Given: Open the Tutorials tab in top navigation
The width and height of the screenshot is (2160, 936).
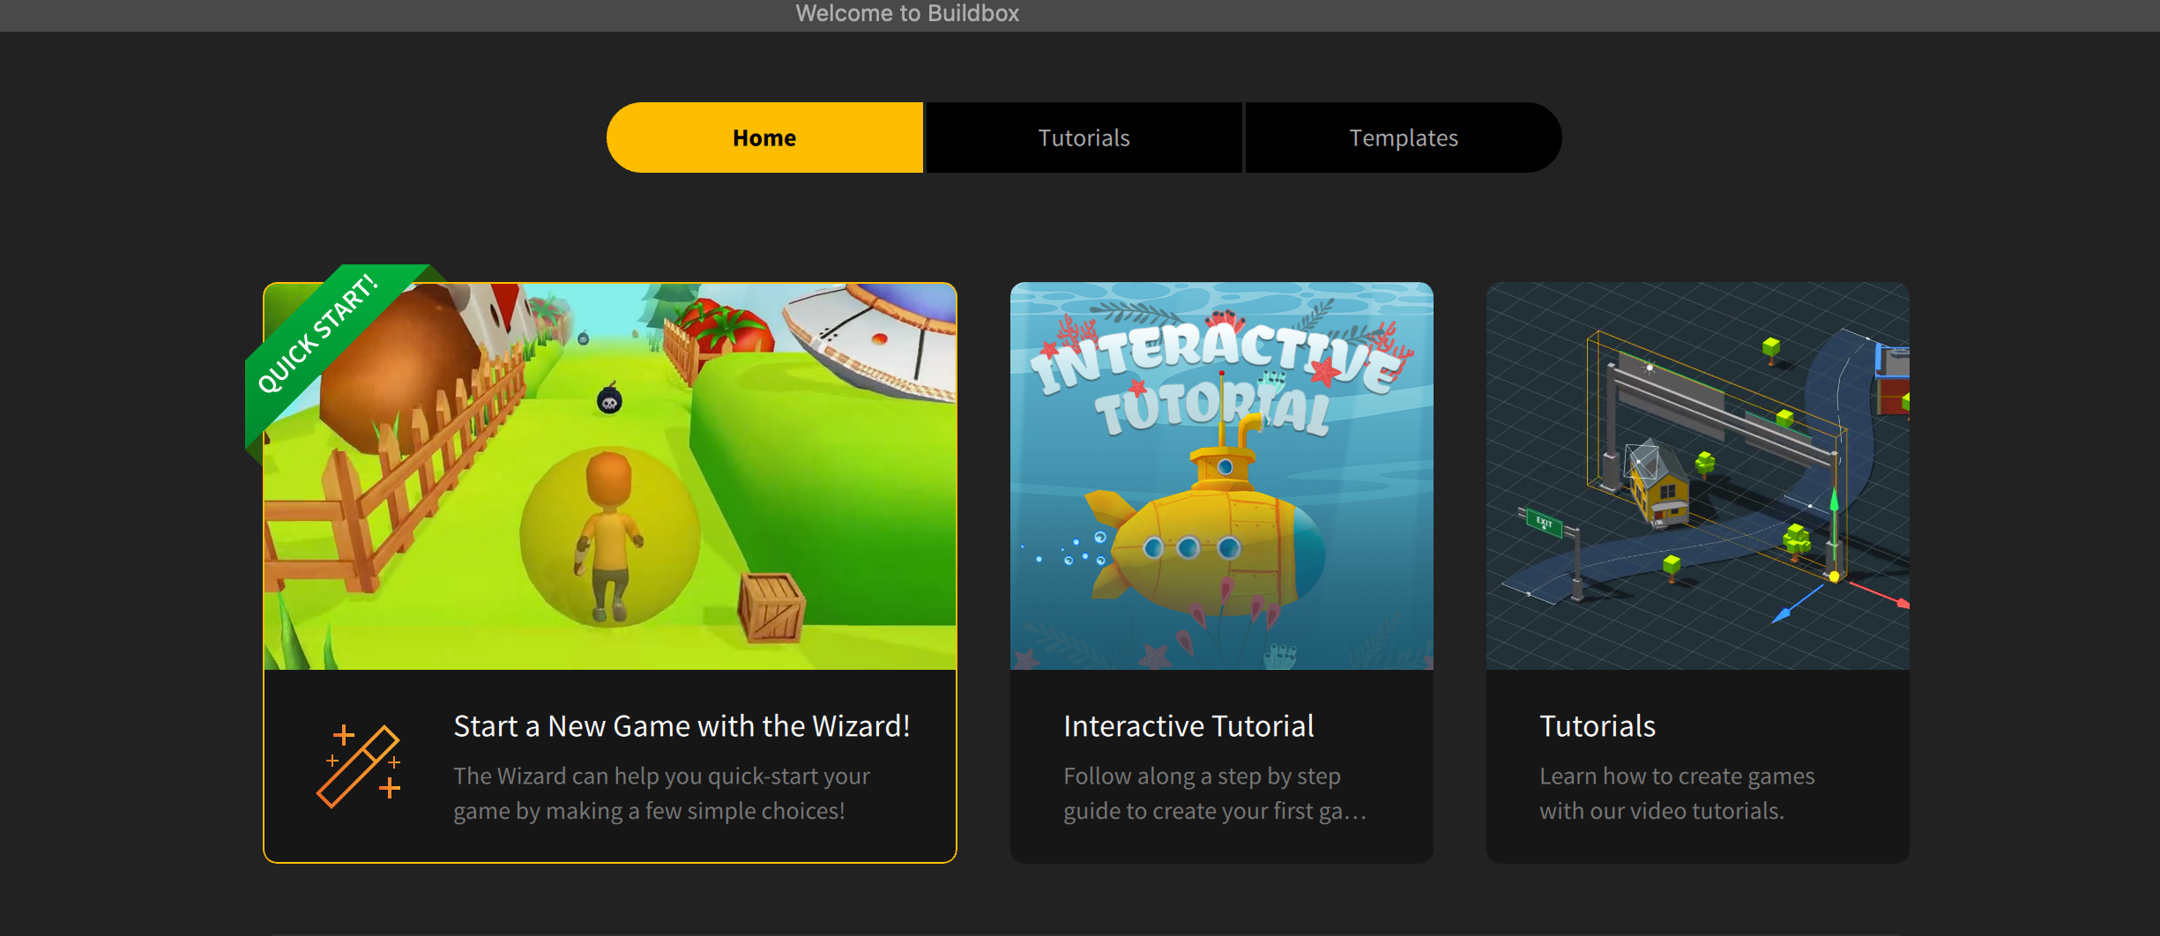Looking at the screenshot, I should click(x=1084, y=137).
